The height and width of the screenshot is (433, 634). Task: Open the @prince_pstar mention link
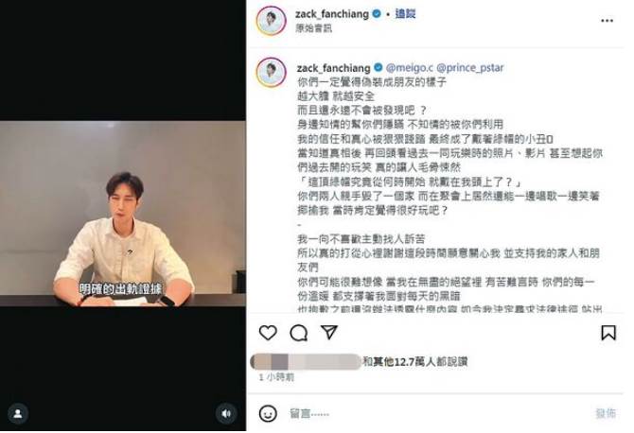(470, 68)
